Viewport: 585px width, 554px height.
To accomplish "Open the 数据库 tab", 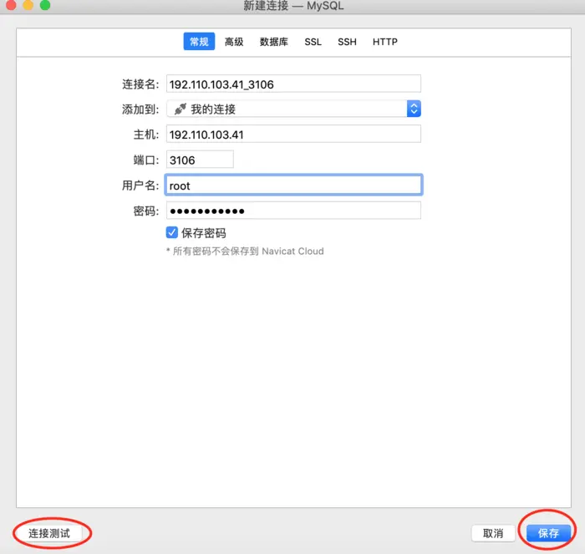I will [x=274, y=42].
